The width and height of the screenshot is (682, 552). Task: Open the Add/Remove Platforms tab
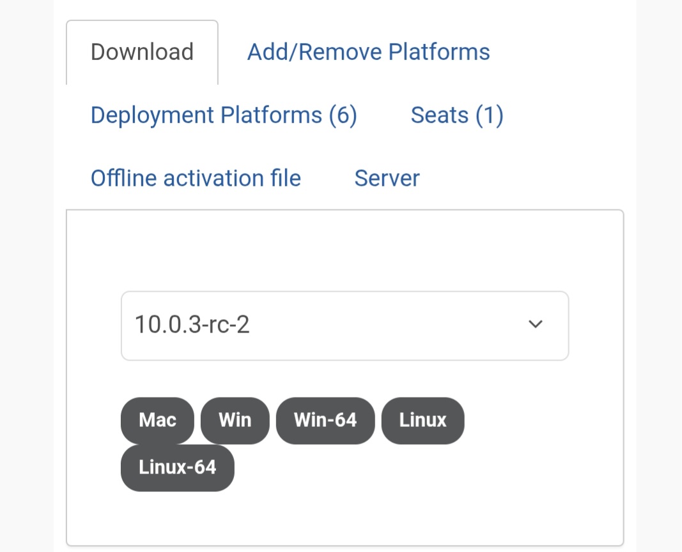(368, 52)
